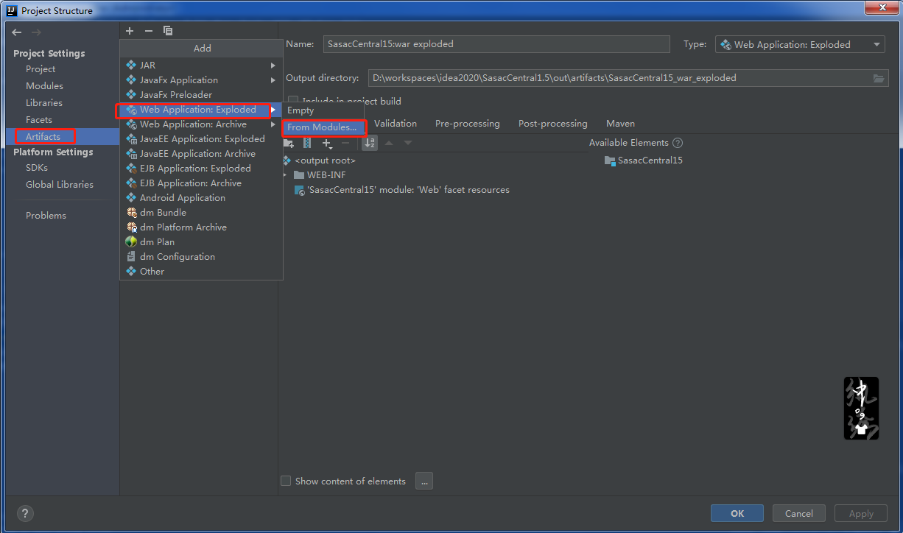Click the remove artifact minus icon

pos(148,31)
